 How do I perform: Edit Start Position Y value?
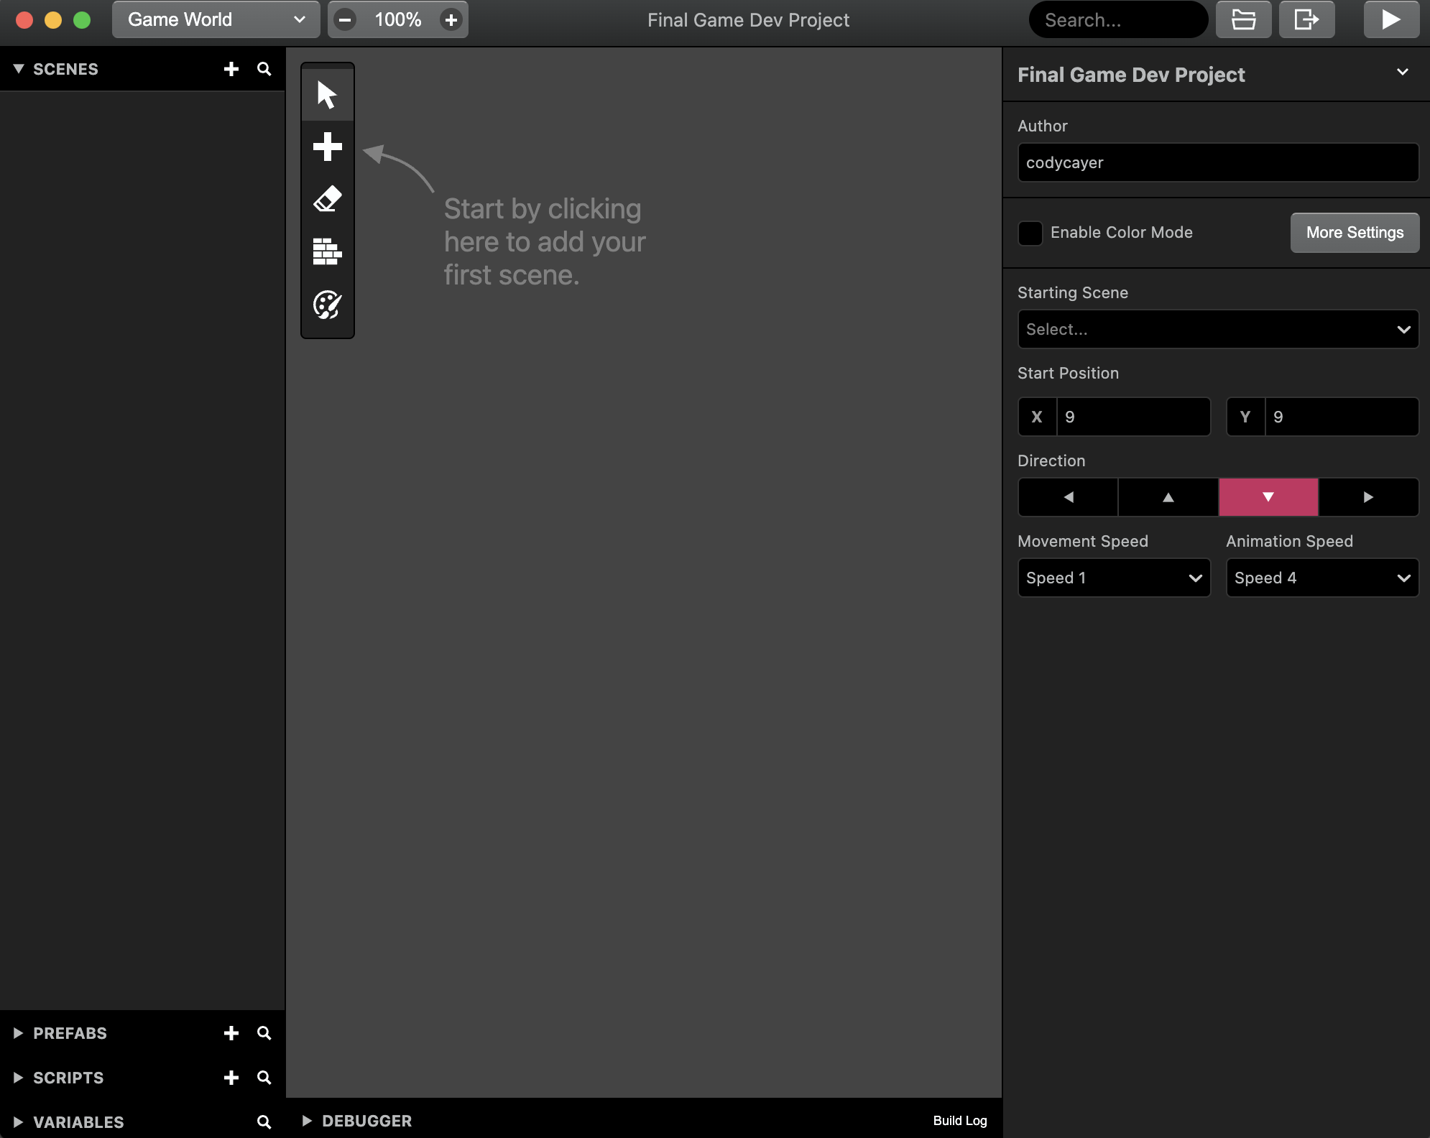[x=1342, y=417]
